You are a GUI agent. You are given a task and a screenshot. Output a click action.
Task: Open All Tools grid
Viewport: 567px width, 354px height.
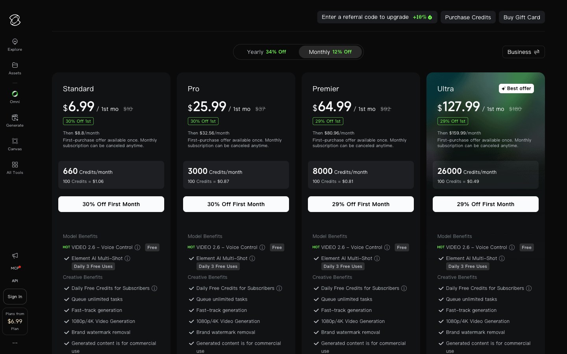(15, 168)
